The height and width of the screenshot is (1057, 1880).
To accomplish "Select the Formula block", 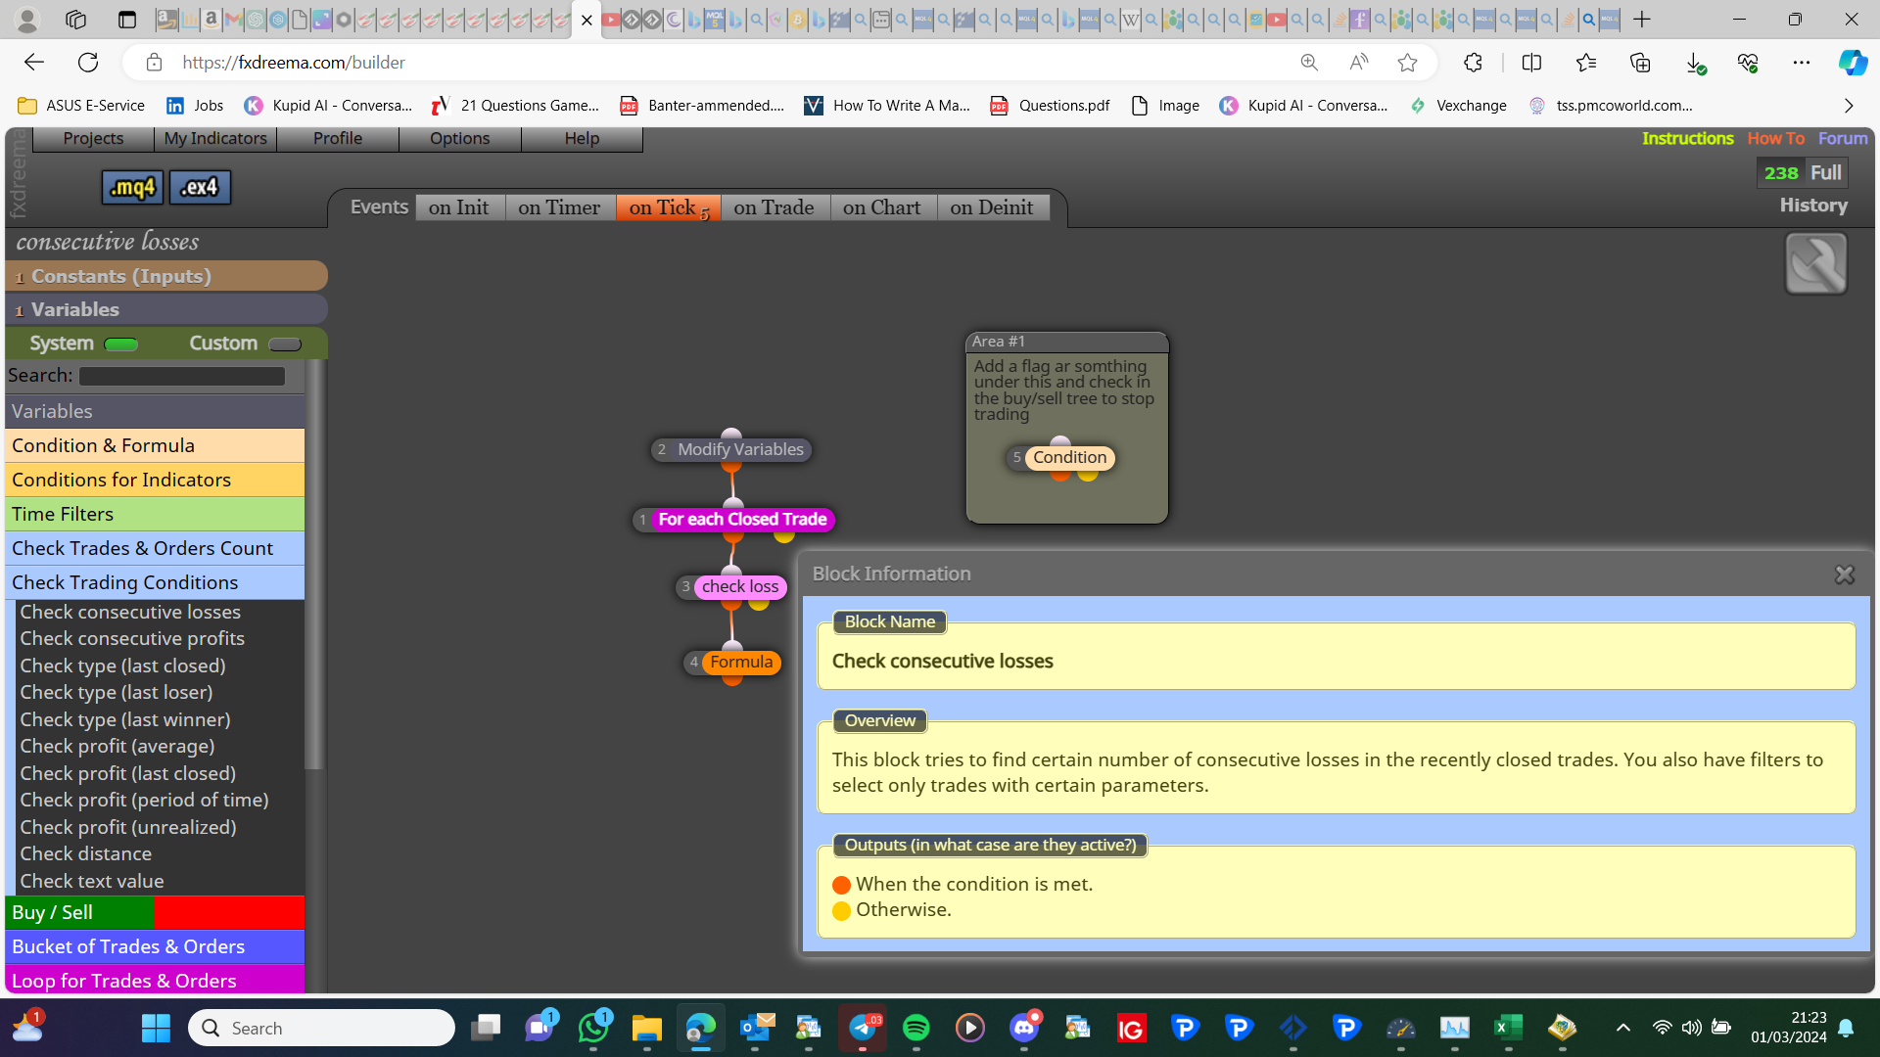I will coord(741,663).
